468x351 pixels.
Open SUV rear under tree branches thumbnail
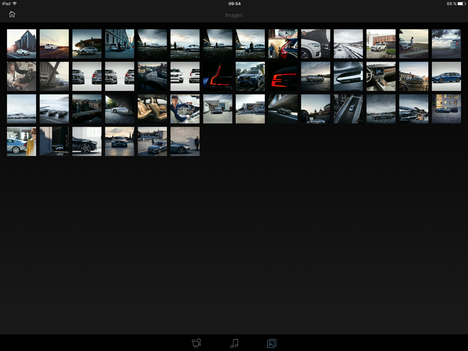point(446,44)
